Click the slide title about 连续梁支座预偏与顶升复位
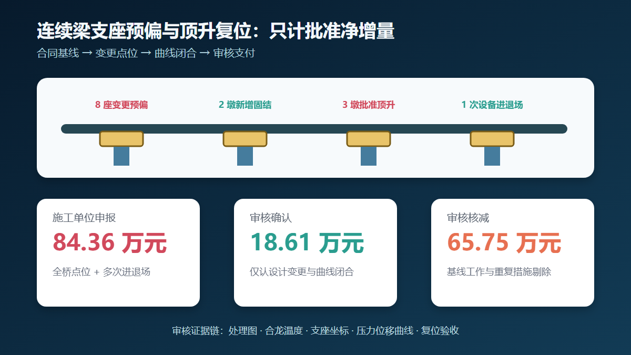Viewport: 631px width, 355px height. coord(216,32)
